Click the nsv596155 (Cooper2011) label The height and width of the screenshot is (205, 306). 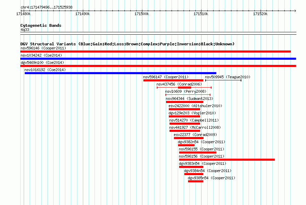(x=201, y=149)
